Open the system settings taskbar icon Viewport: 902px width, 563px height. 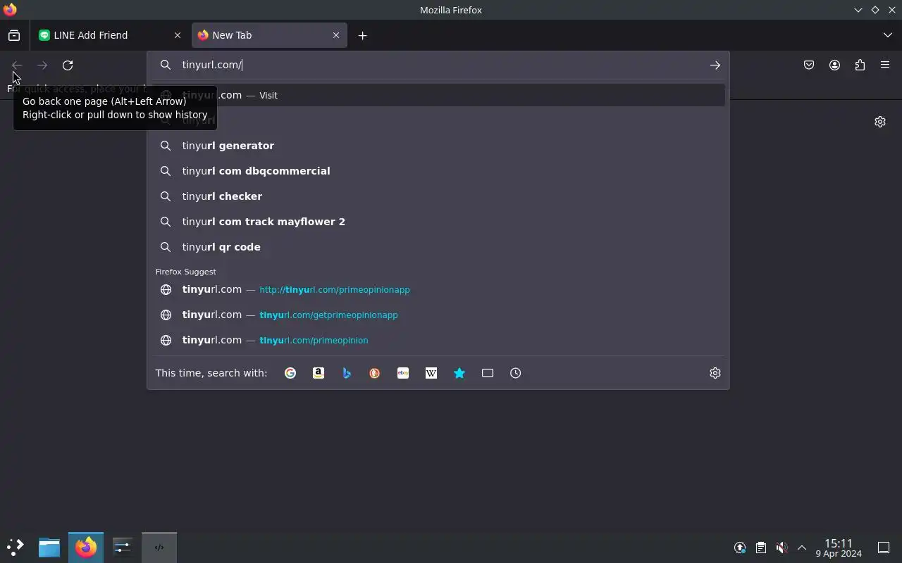(123, 547)
